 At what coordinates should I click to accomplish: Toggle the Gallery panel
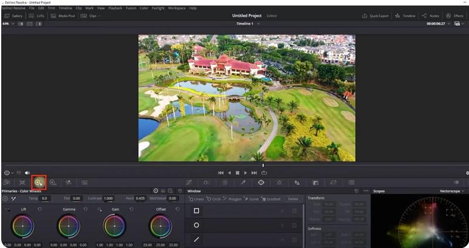coord(13,16)
